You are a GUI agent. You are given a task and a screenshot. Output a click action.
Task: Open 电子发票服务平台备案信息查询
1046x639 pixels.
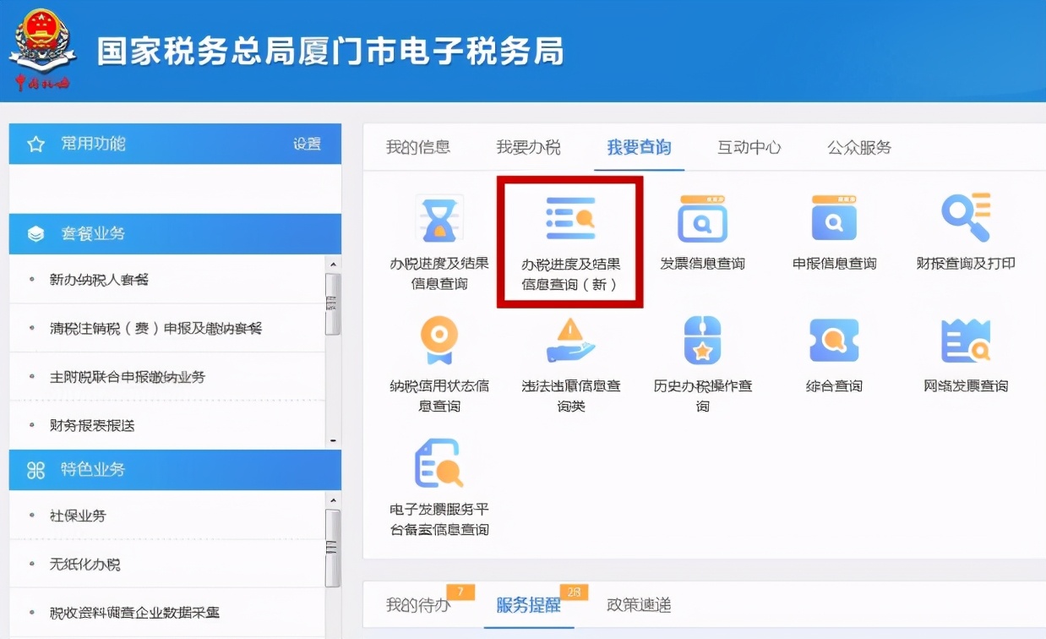click(x=439, y=463)
